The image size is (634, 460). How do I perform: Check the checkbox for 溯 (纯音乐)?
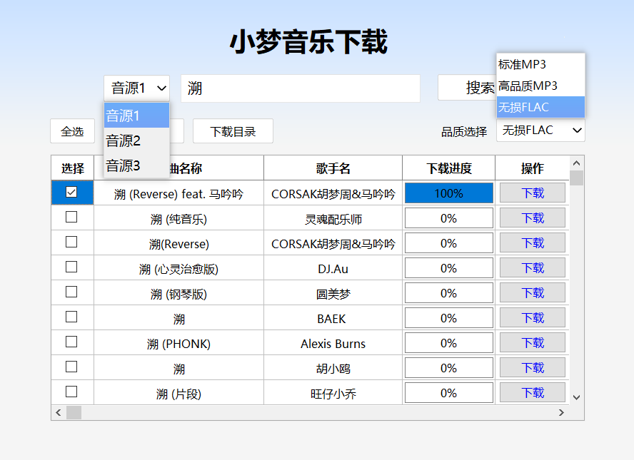point(71,218)
